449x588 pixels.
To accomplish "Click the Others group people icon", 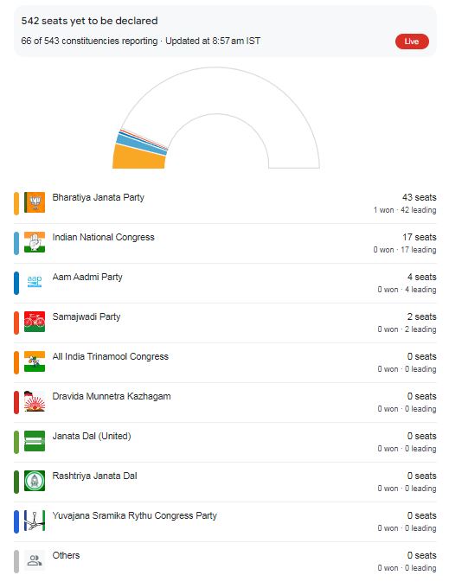I will (x=35, y=560).
